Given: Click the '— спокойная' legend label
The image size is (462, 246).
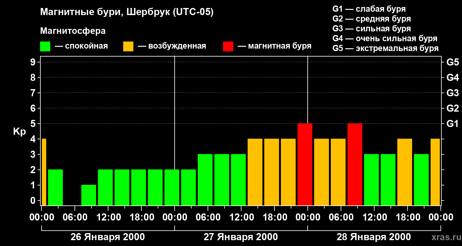Looking at the screenshot, I should [x=81, y=46].
